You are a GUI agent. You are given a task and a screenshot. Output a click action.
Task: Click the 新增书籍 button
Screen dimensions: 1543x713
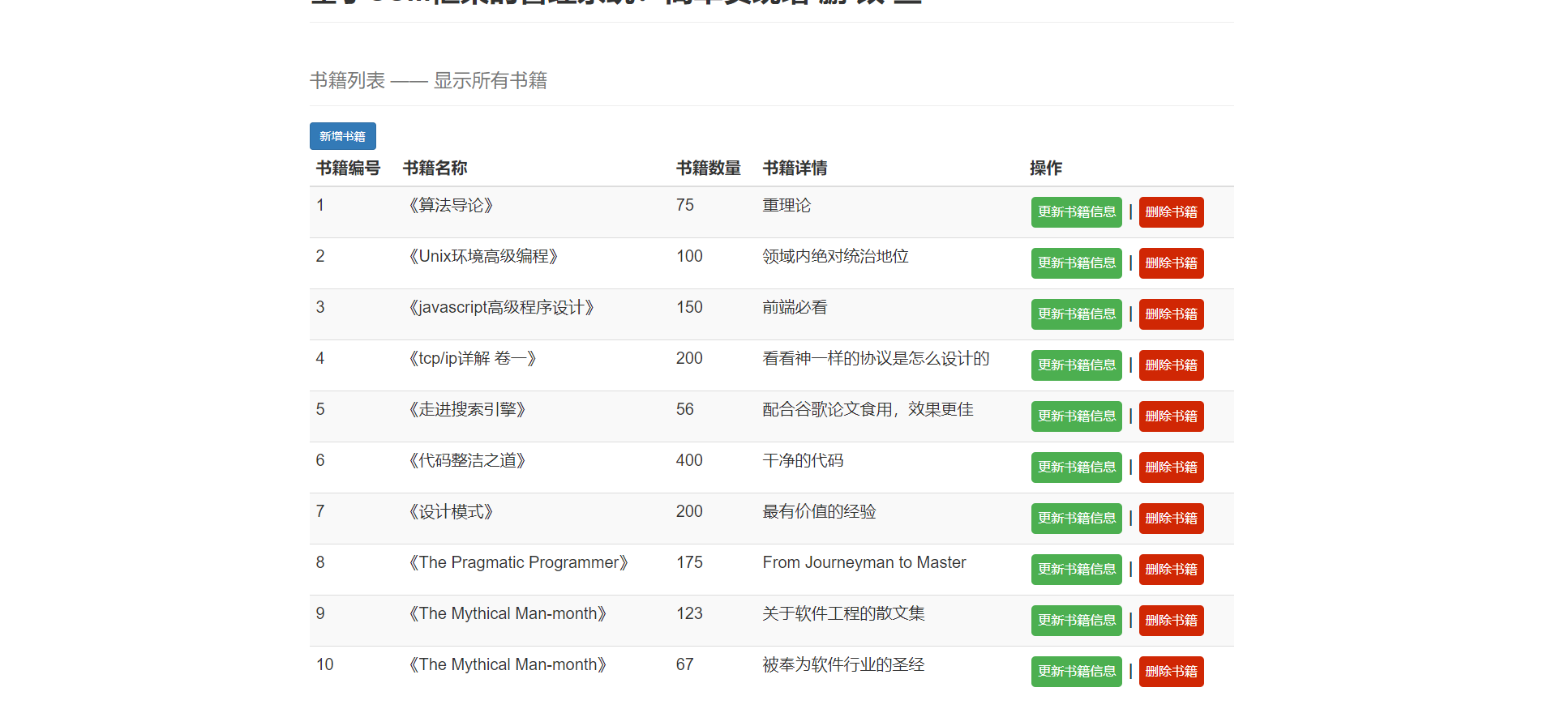pyautogui.click(x=342, y=136)
